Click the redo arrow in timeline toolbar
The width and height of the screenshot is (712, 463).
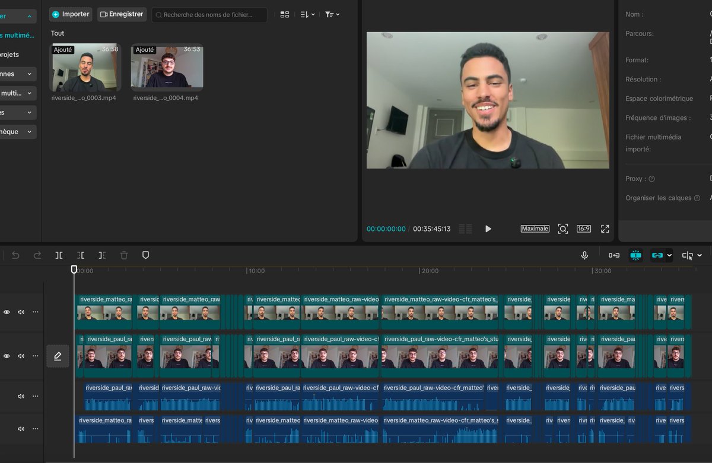click(37, 255)
